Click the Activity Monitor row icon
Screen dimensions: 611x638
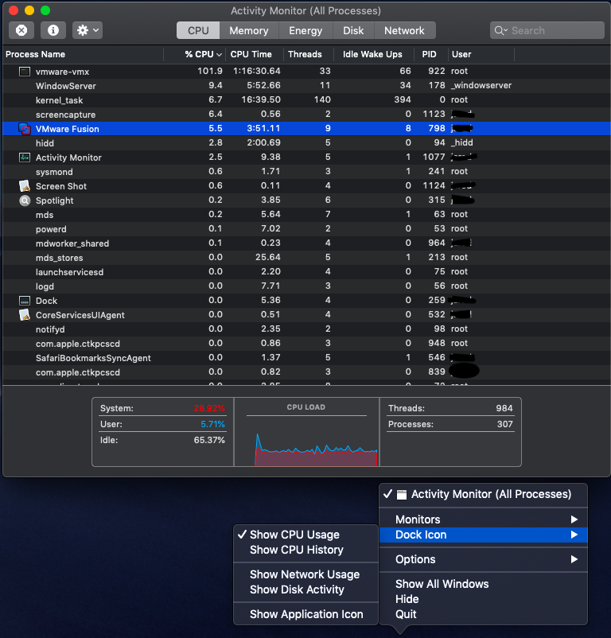(x=25, y=158)
